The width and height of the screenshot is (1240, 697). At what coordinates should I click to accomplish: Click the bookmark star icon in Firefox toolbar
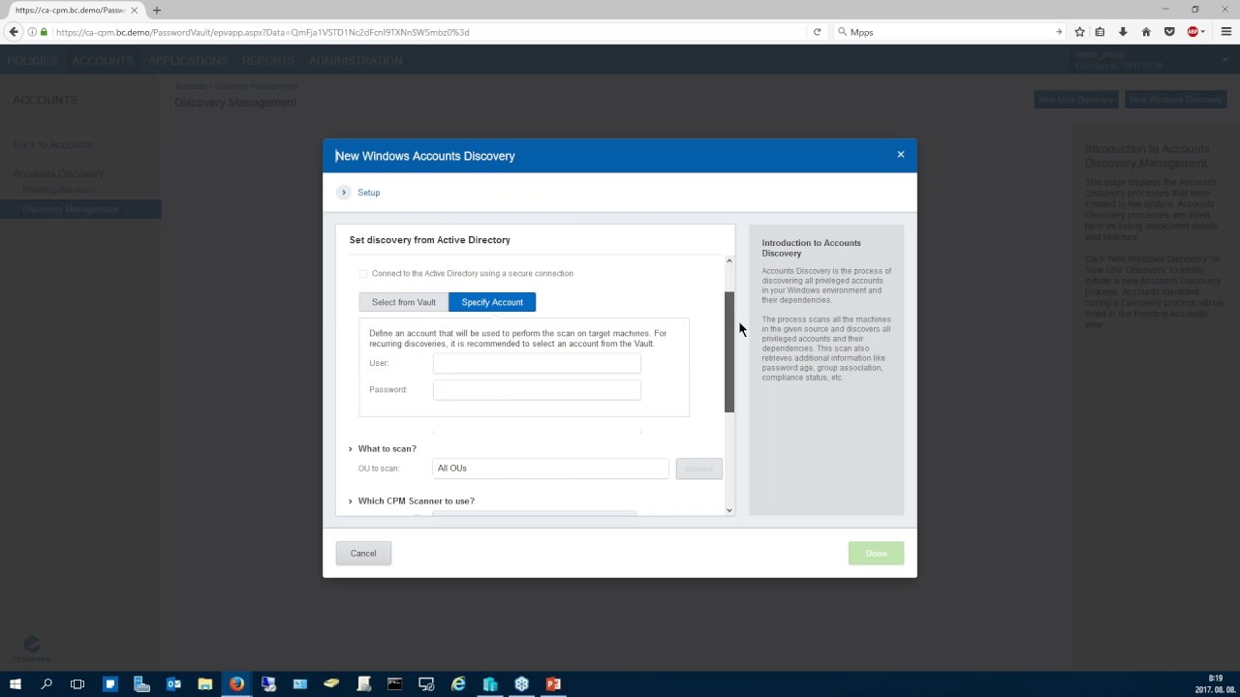(x=1079, y=32)
